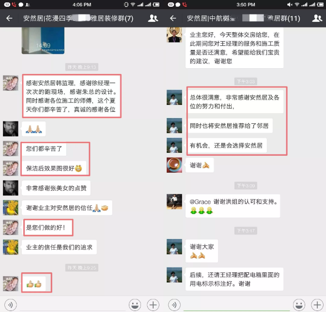Tap chat title 安然居|中航樾 雅居群(11)
Screen dimensions: 326x312
click(243, 18)
